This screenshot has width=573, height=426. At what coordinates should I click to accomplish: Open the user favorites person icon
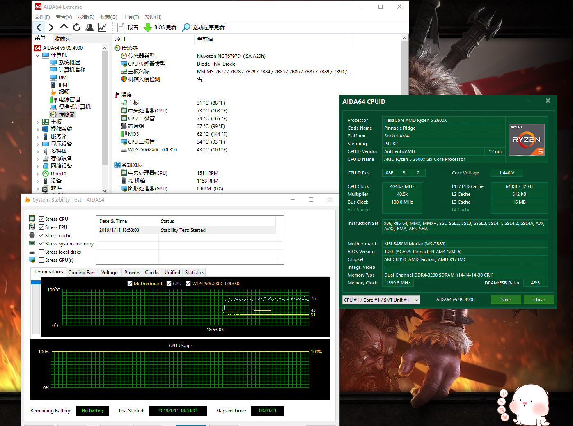tap(89, 27)
